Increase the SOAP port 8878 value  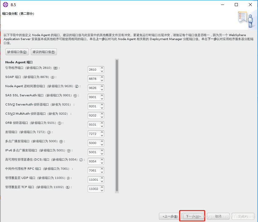coord(102,77)
